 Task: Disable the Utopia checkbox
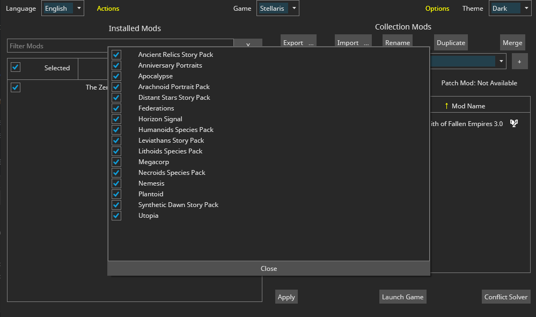(x=116, y=216)
